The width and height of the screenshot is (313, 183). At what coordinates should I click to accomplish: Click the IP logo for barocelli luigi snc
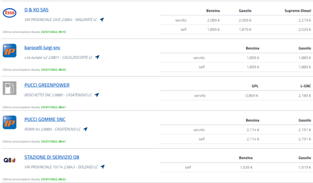pos(9,50)
